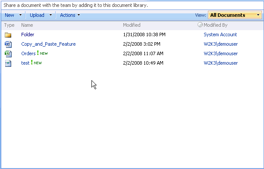Image resolution: width=264 pixels, height=169 pixels.
Task: Click the circle icon beside Modified By
Action: 200,25
